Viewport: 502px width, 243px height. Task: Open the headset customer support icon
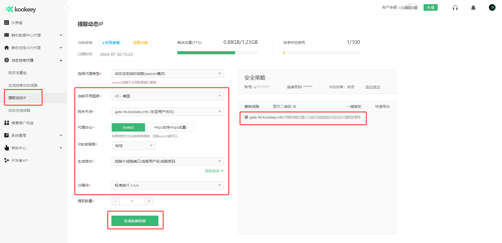[x=455, y=8]
